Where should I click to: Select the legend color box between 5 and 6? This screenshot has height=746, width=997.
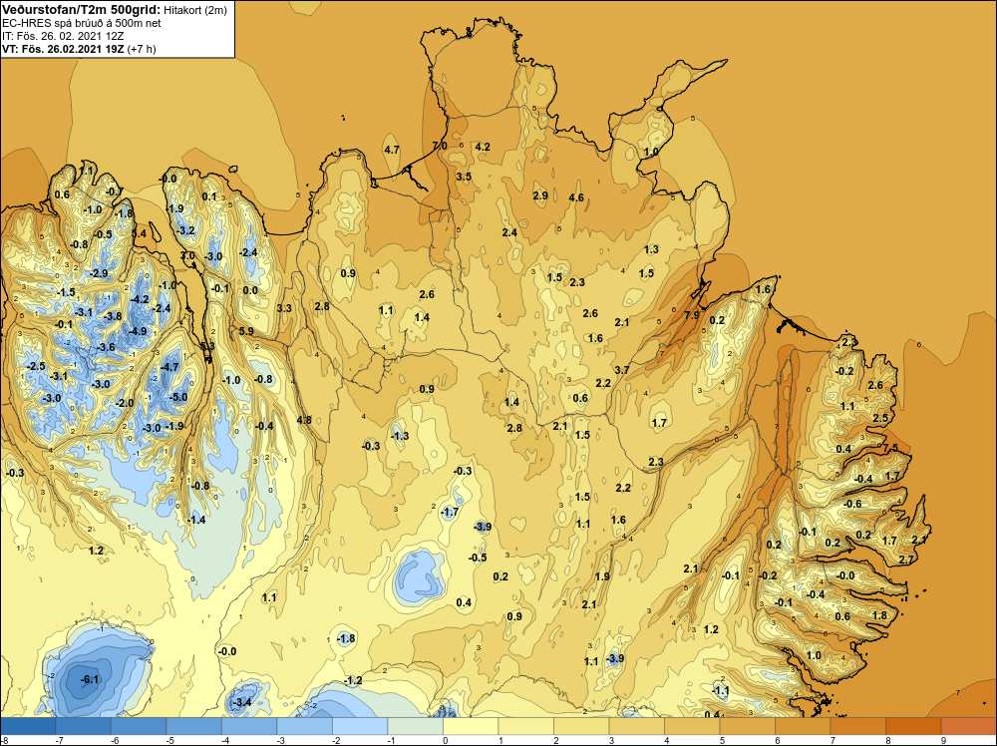pyautogui.click(x=747, y=726)
